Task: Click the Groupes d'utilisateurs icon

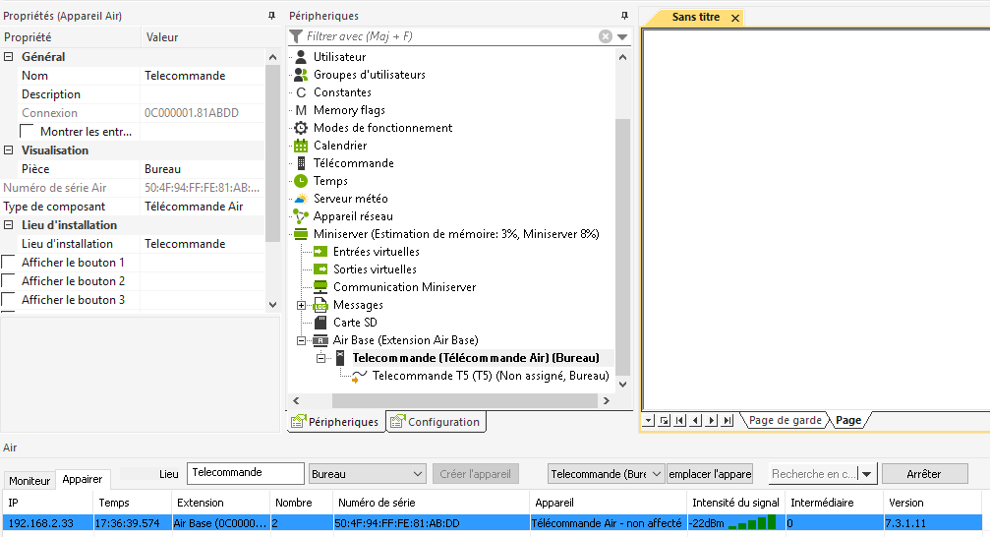Action: tap(301, 75)
